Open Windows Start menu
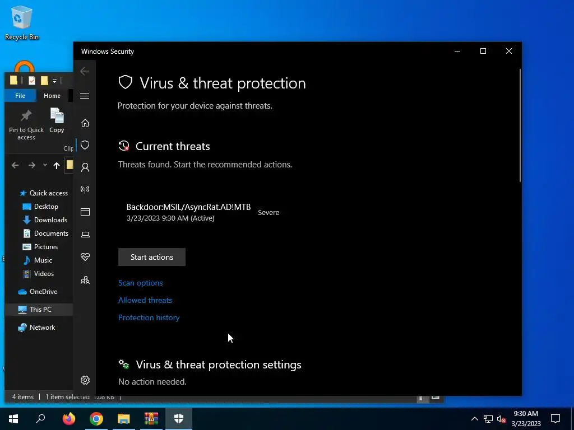This screenshot has width=574, height=430. tap(13, 419)
